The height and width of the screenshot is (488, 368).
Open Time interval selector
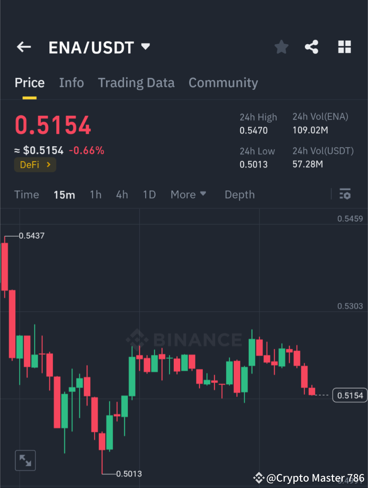click(26, 194)
